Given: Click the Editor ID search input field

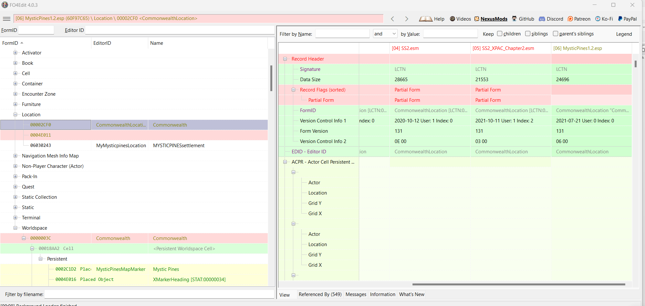Looking at the screenshot, I should 180,30.
